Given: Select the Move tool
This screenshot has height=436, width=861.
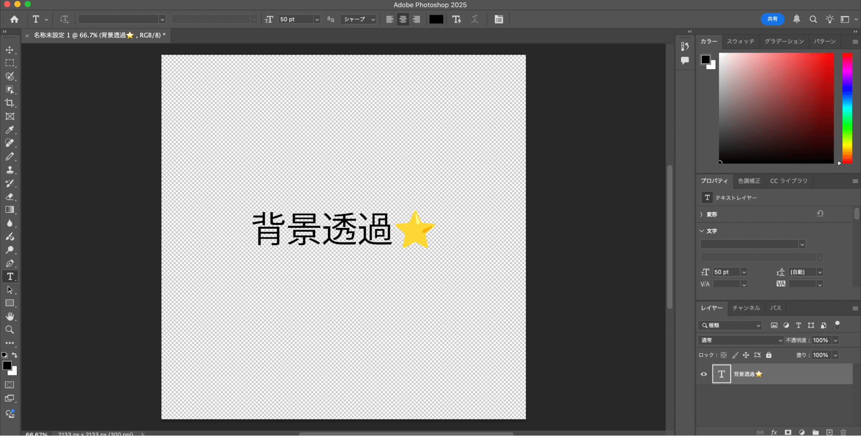Looking at the screenshot, I should [9, 50].
